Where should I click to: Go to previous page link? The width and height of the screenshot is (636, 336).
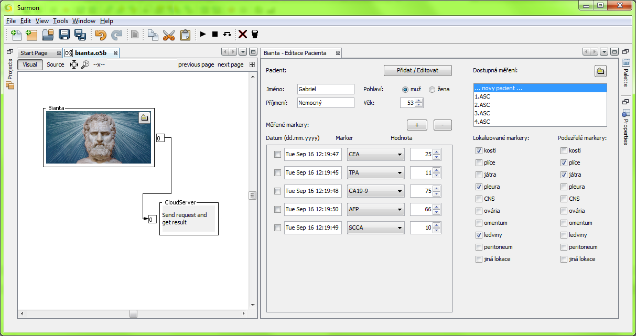point(196,64)
